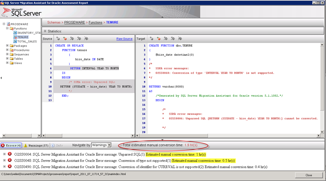The width and height of the screenshot is (326, 181).
Task: Click the red error navigation icon in Target toolbar
Action: 159,39
